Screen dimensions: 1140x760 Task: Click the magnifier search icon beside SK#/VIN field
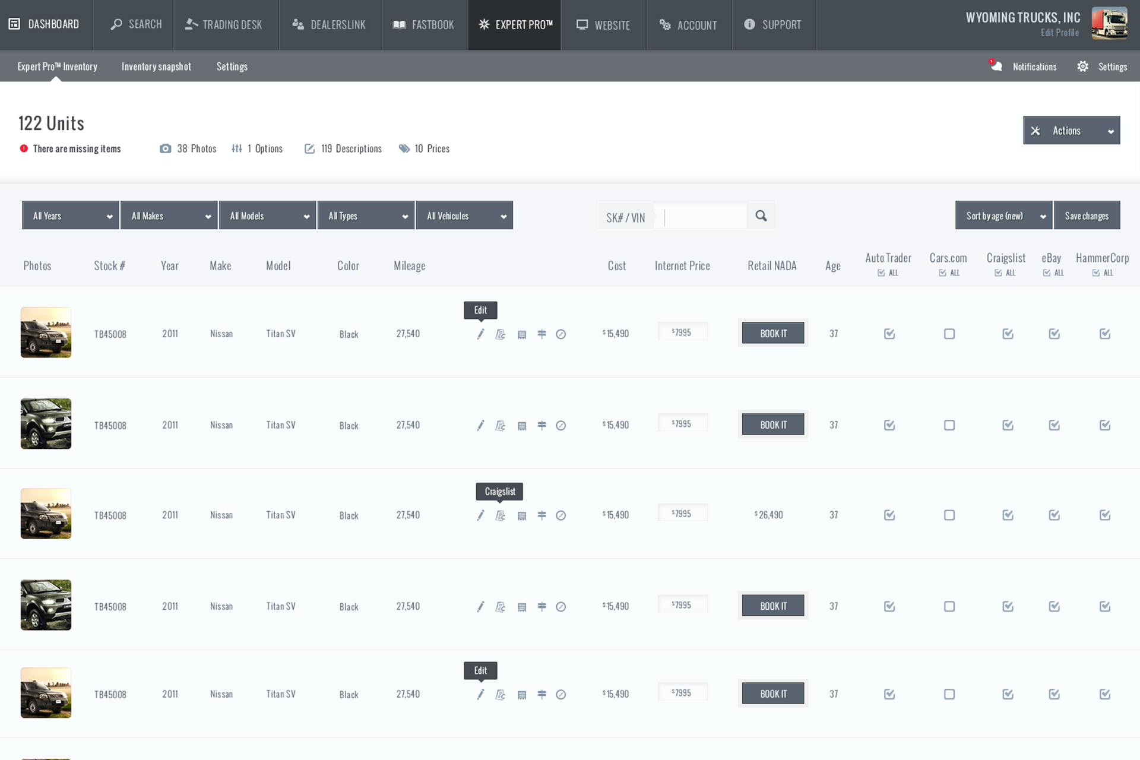tap(761, 216)
